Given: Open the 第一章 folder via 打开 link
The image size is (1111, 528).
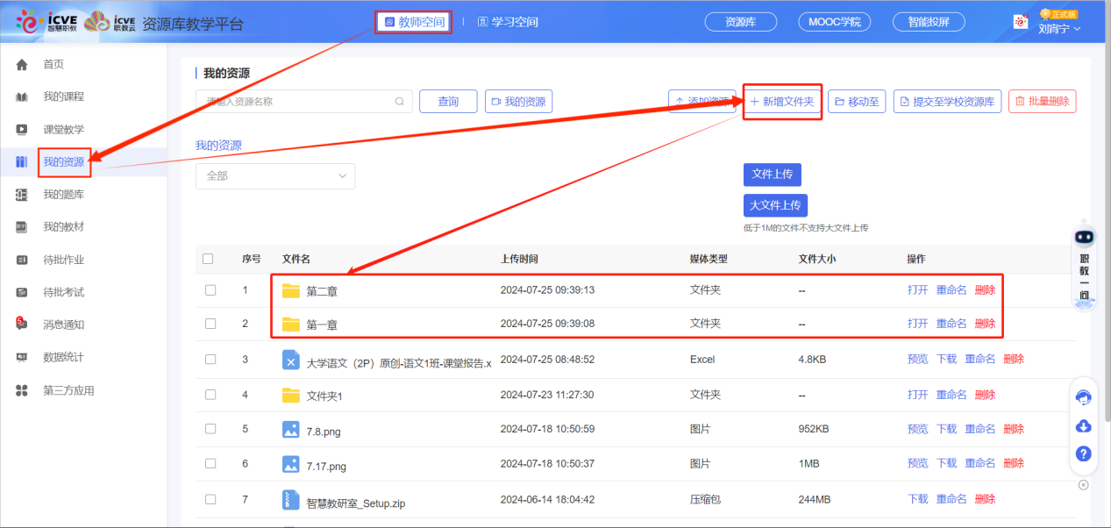Looking at the screenshot, I should [x=917, y=323].
